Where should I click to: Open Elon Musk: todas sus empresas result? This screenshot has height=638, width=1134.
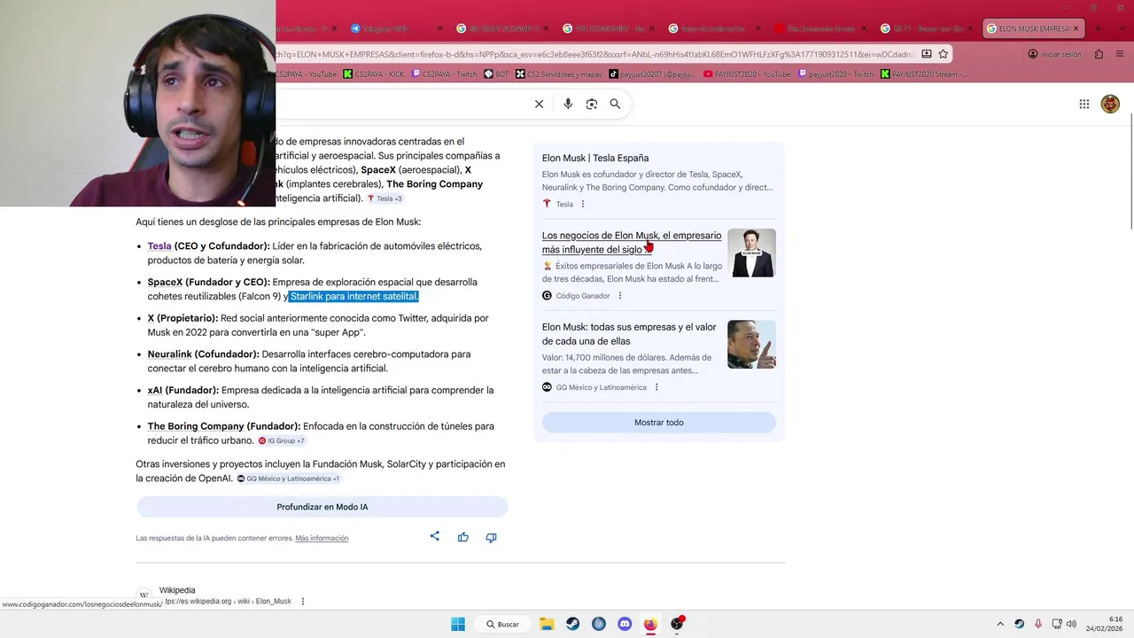629,334
